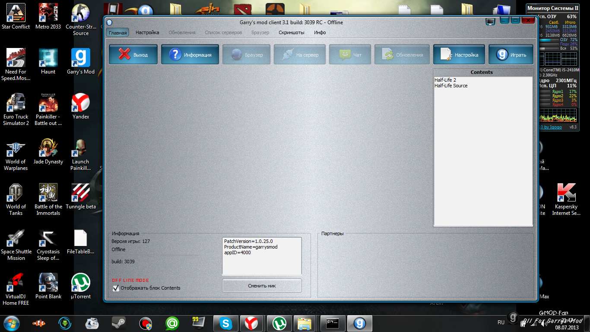Open the Настройка tab in the menu row
Image resolution: width=590 pixels, height=332 pixels.
(147, 32)
